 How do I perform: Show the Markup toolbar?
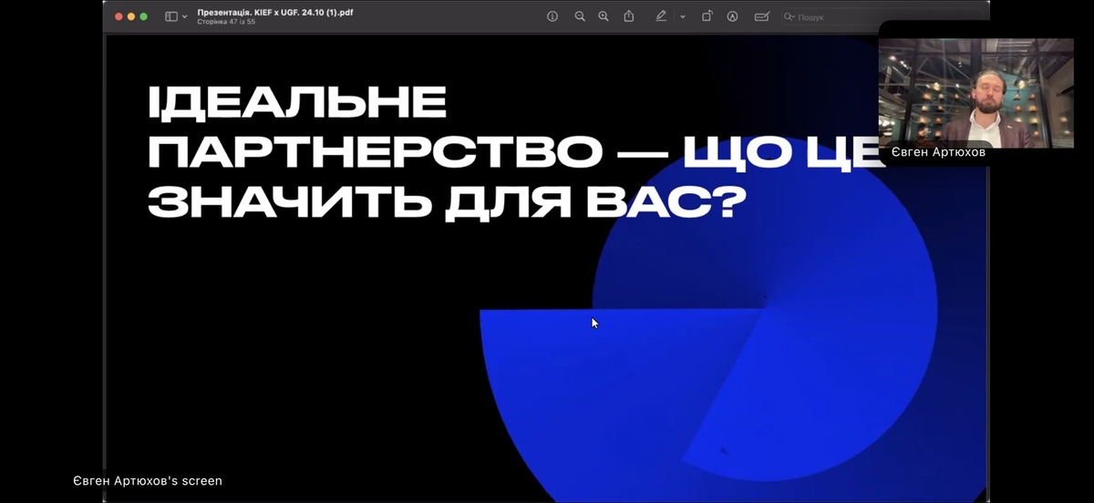pyautogui.click(x=732, y=16)
